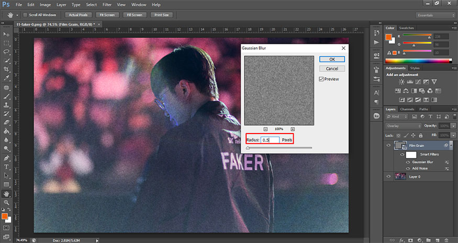The image size is (458, 243).
Task: Select the Move tool in the toolbar
Action: point(7,33)
